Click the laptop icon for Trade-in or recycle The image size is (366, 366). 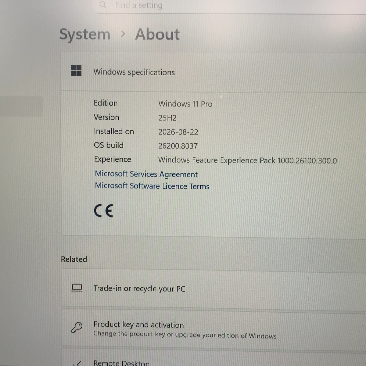point(77,288)
